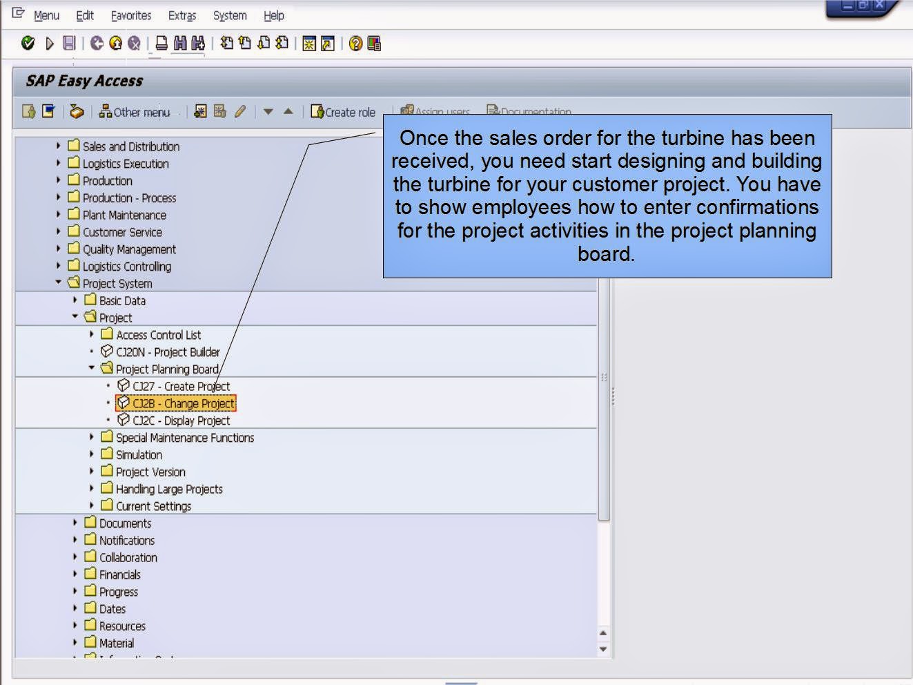Viewport: 913px width, 685px height.
Task: Click the Print toolbar icon
Action: pos(160,44)
